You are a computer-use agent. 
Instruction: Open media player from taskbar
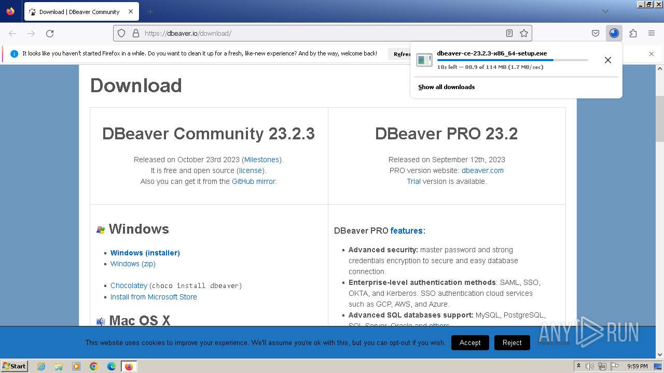pyautogui.click(x=76, y=366)
